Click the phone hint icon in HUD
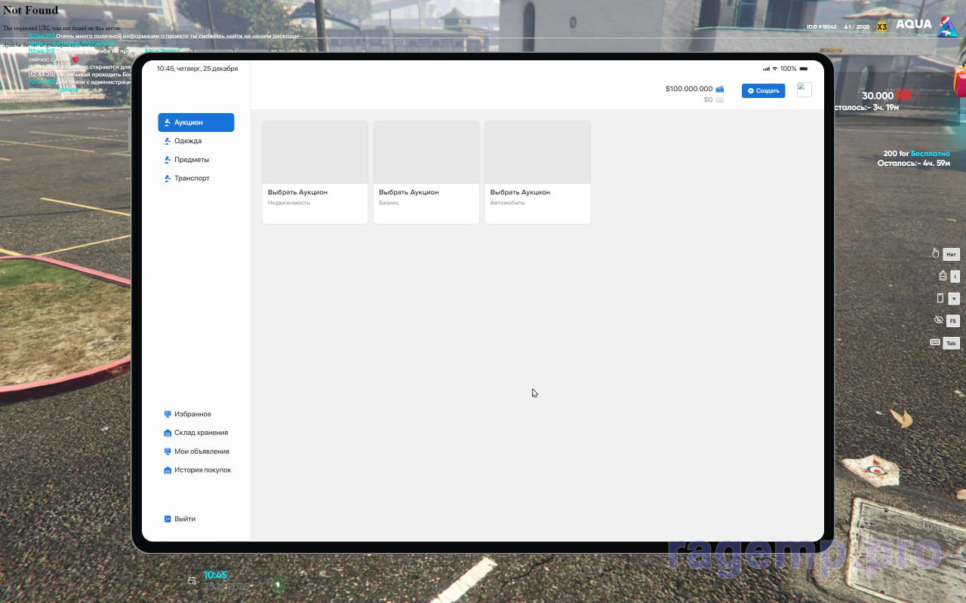This screenshot has width=966, height=603. (940, 298)
